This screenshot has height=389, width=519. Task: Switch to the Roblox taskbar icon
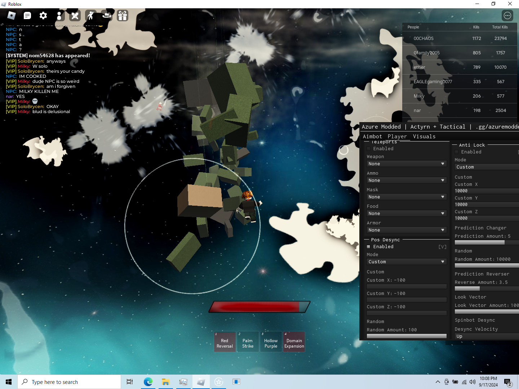[x=201, y=382]
